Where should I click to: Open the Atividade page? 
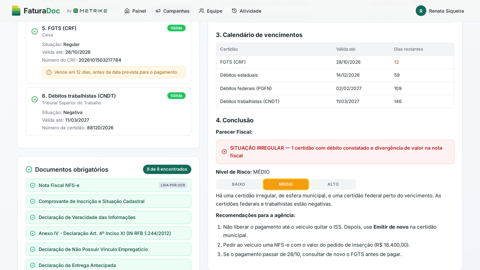click(247, 11)
